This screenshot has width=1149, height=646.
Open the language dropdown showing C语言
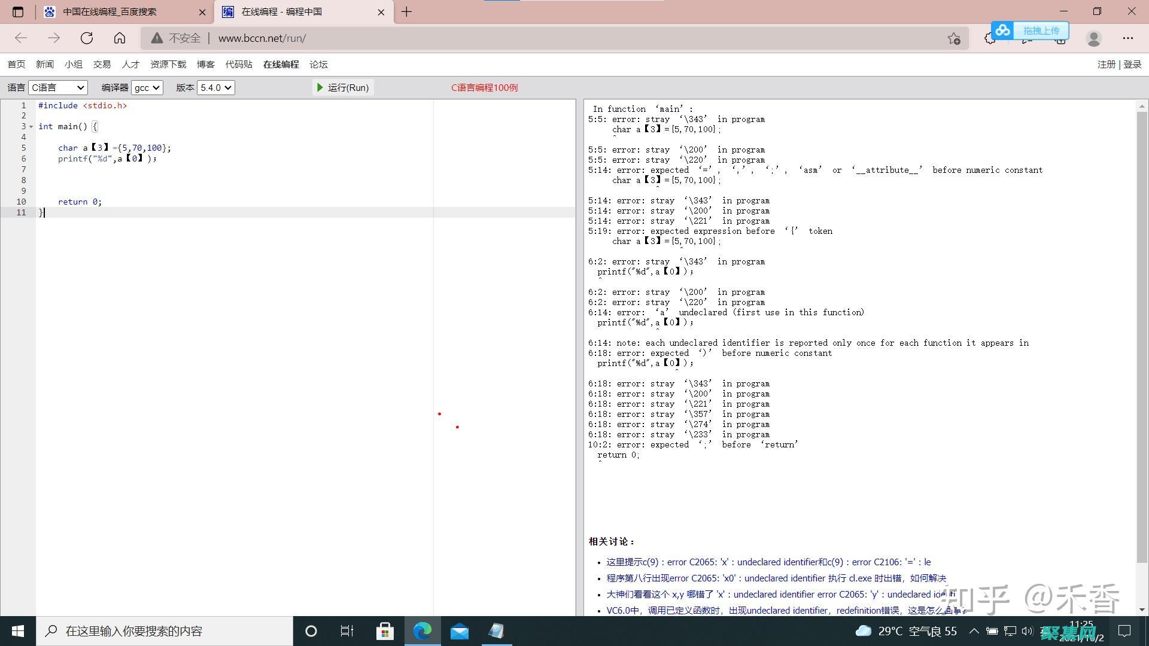[58, 88]
